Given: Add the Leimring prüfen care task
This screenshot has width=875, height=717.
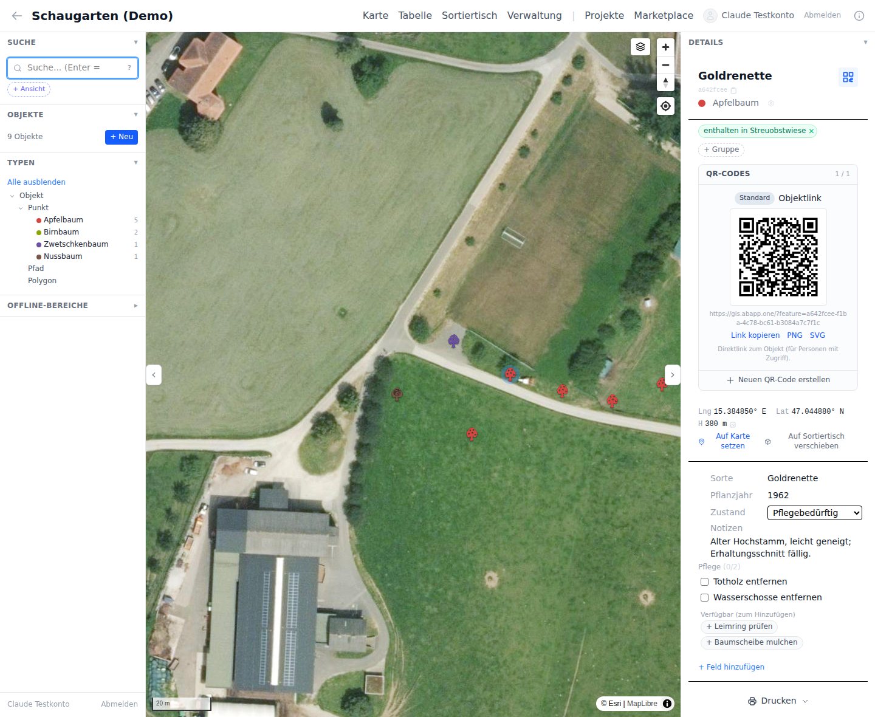Looking at the screenshot, I should click(x=739, y=626).
